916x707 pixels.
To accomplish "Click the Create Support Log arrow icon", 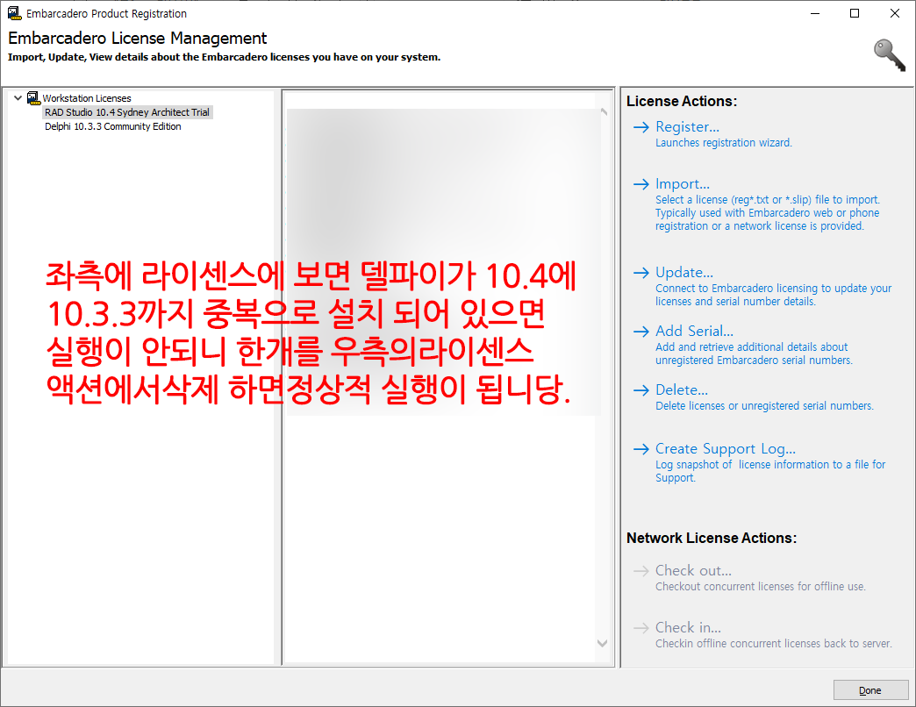I will [640, 449].
